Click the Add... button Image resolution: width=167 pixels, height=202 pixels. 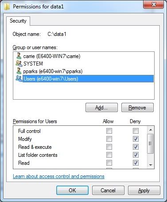(x=101, y=108)
